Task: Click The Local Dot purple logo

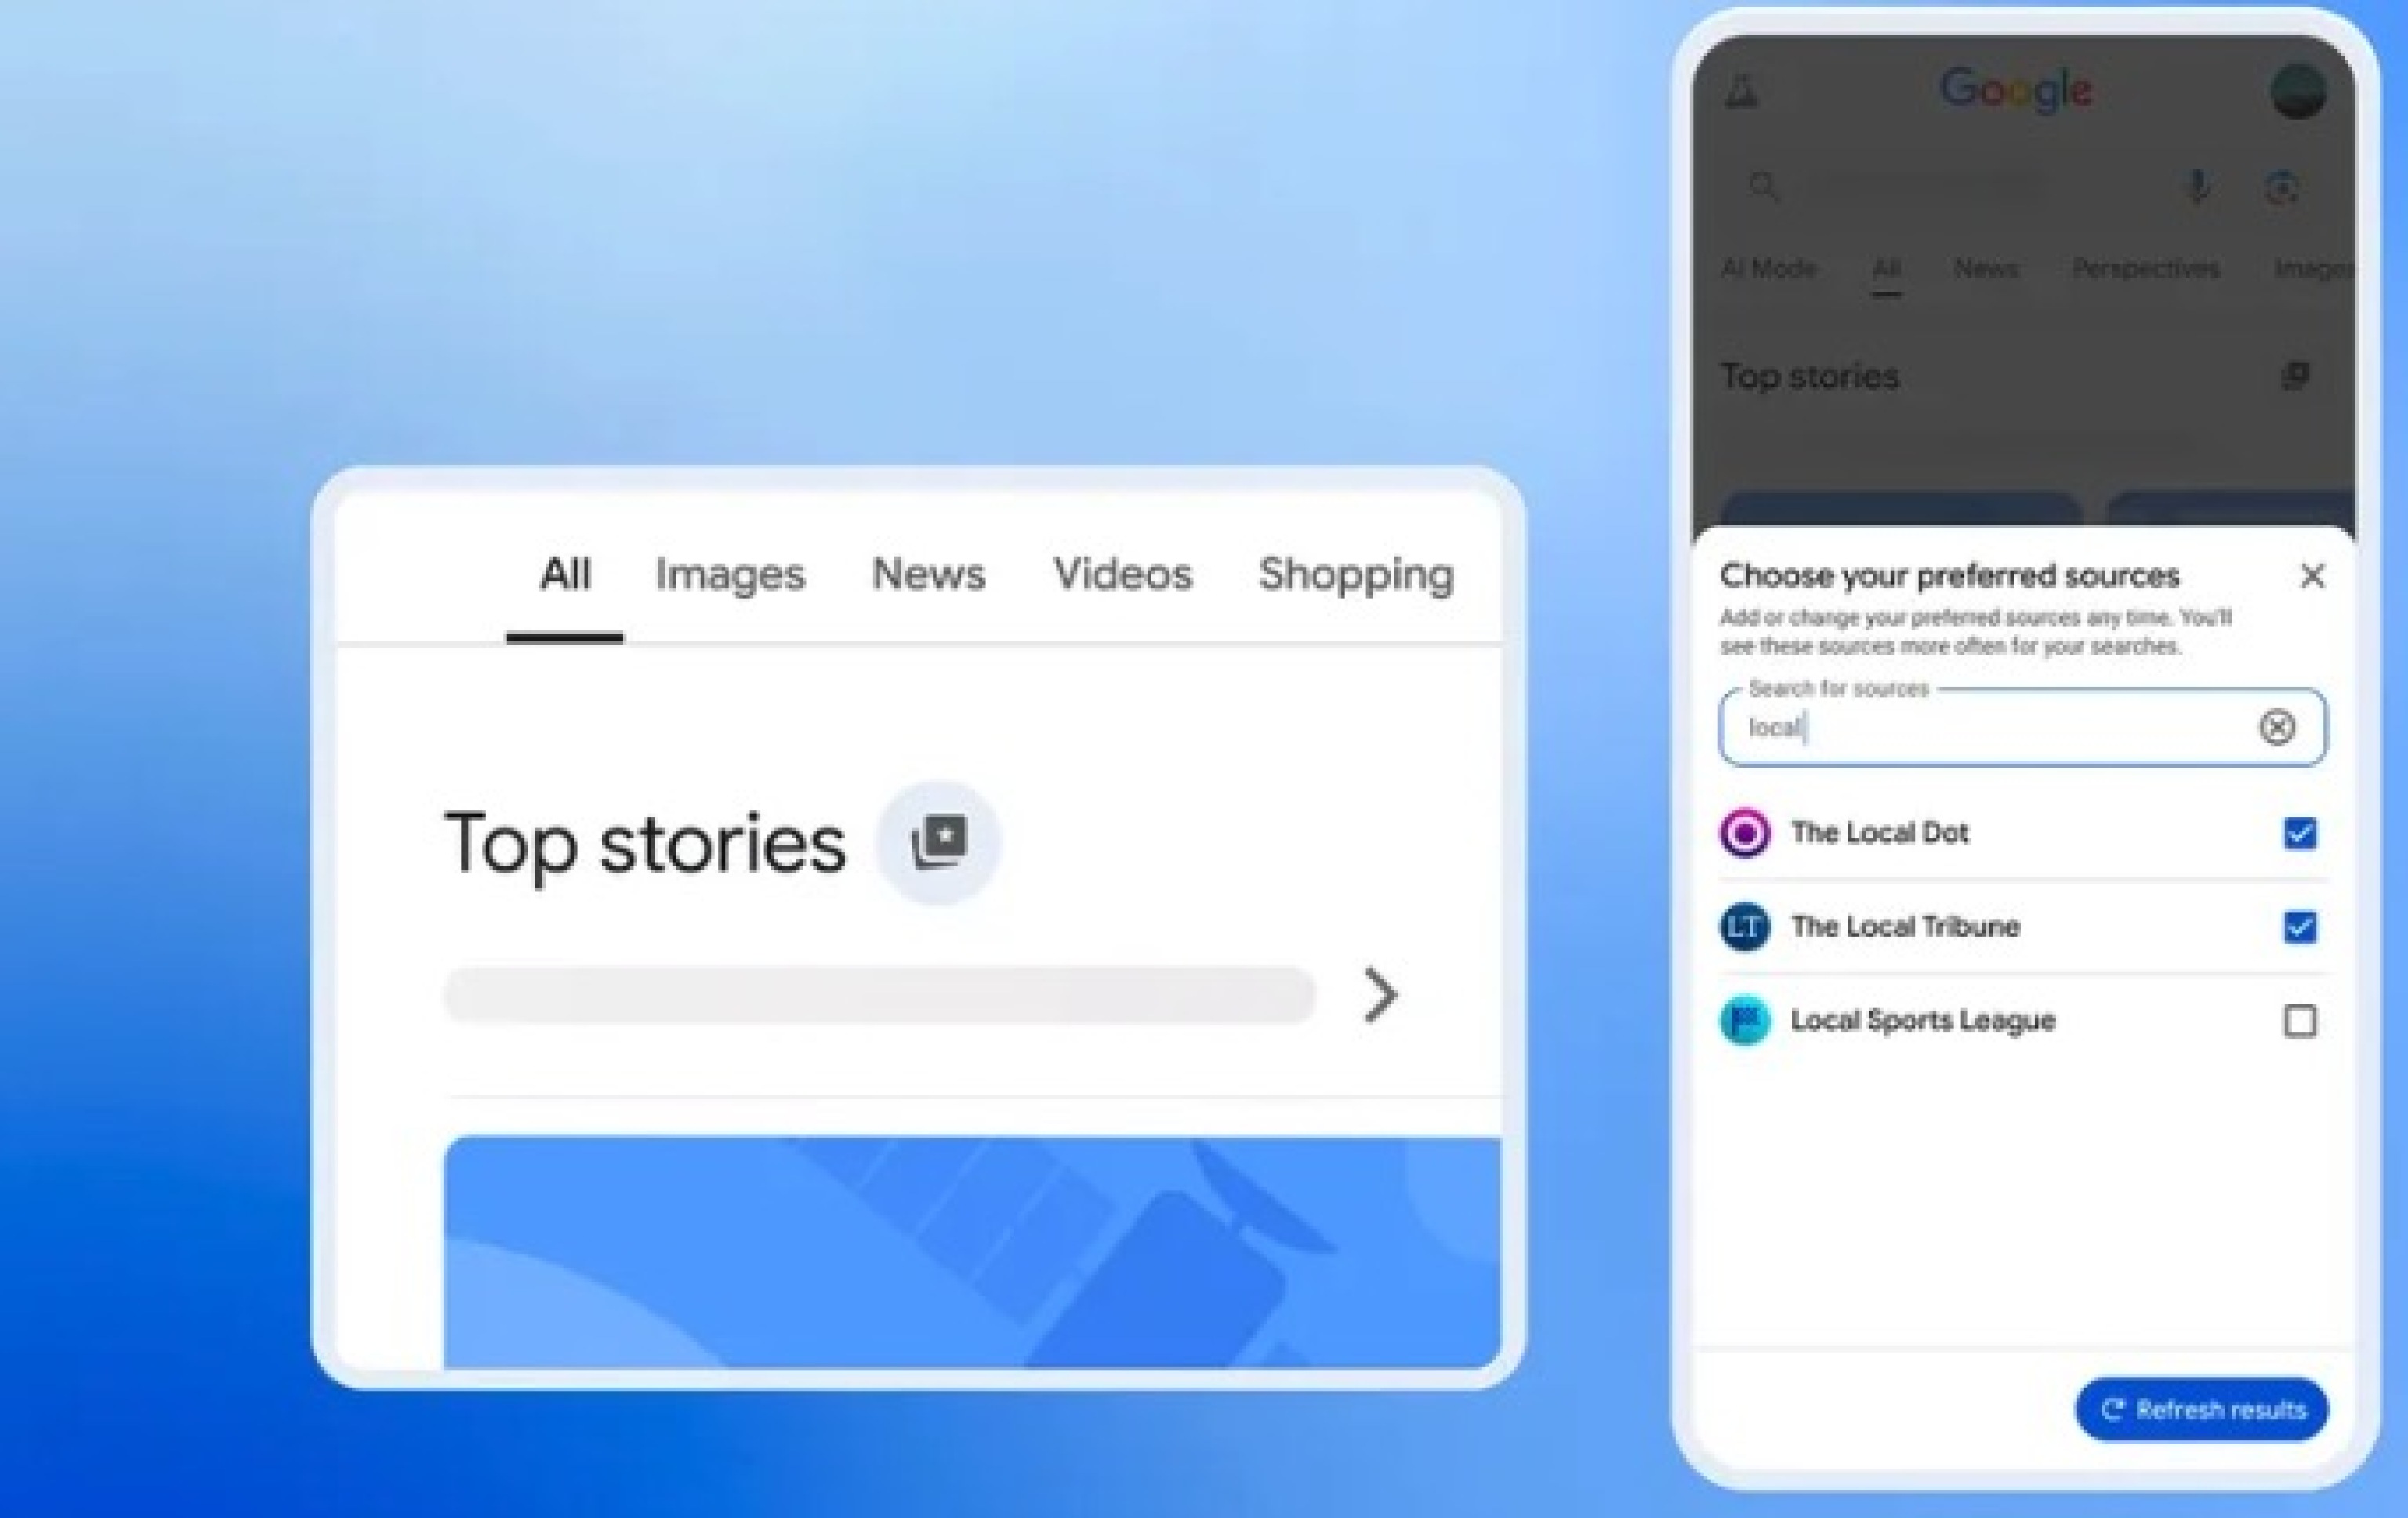Action: click(x=1745, y=833)
